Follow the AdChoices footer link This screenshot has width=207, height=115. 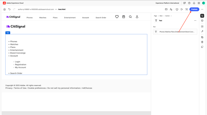[x=87, y=88]
